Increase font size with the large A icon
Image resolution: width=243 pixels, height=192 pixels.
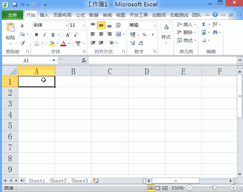click(x=68, y=35)
